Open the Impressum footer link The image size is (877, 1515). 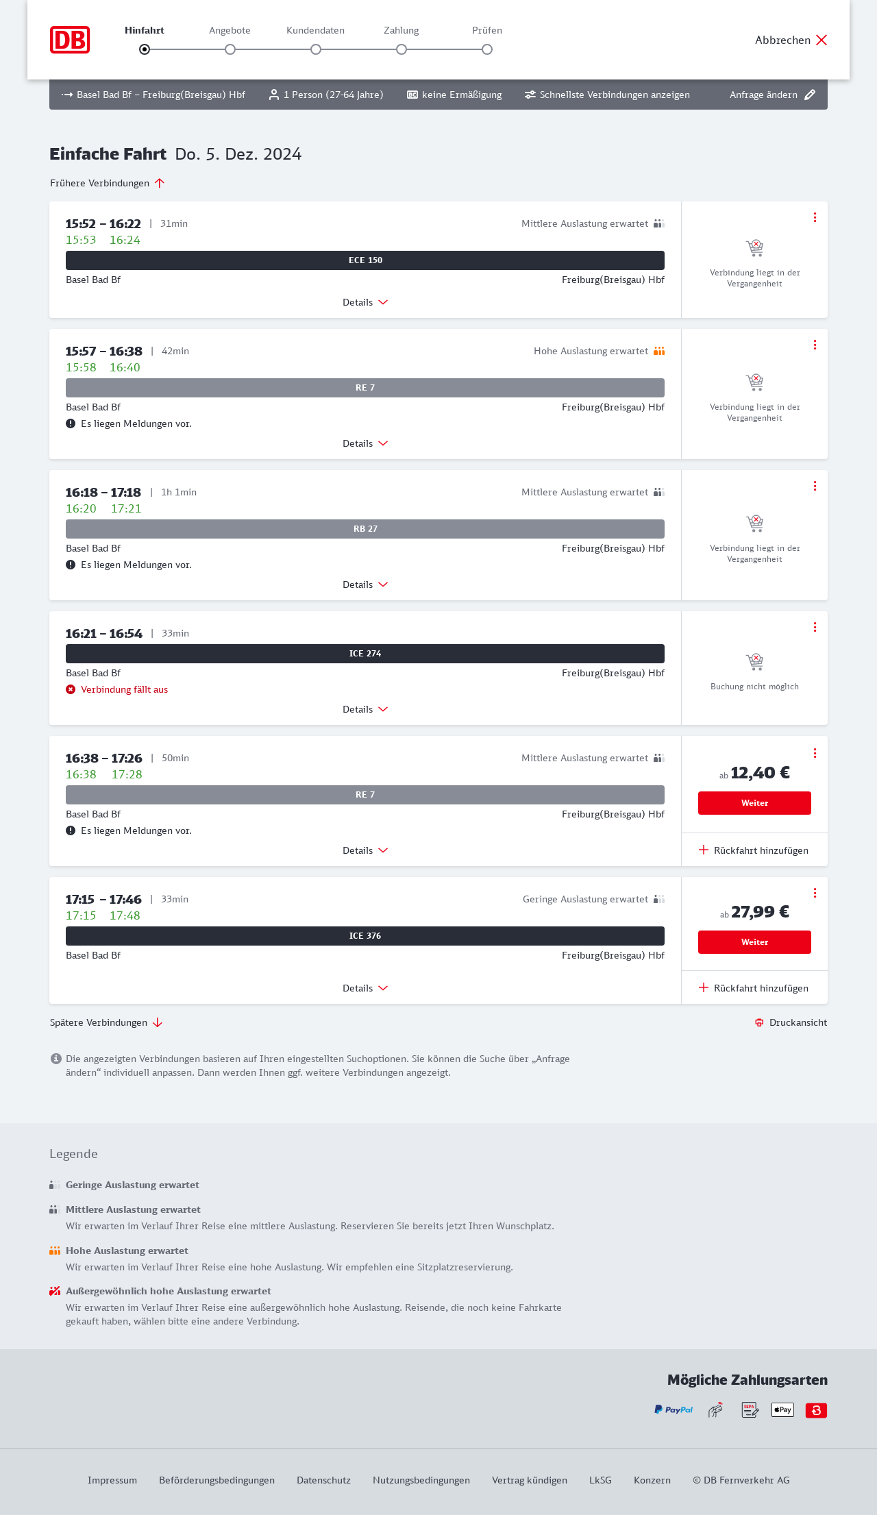tap(112, 1480)
